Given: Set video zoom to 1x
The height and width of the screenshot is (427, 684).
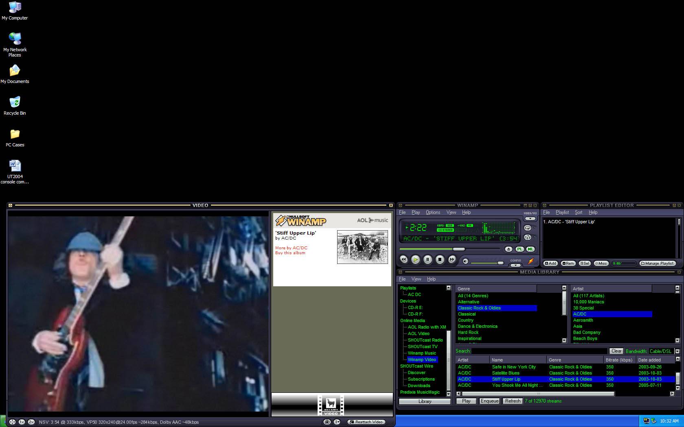Looking at the screenshot, I should (x=22, y=422).
